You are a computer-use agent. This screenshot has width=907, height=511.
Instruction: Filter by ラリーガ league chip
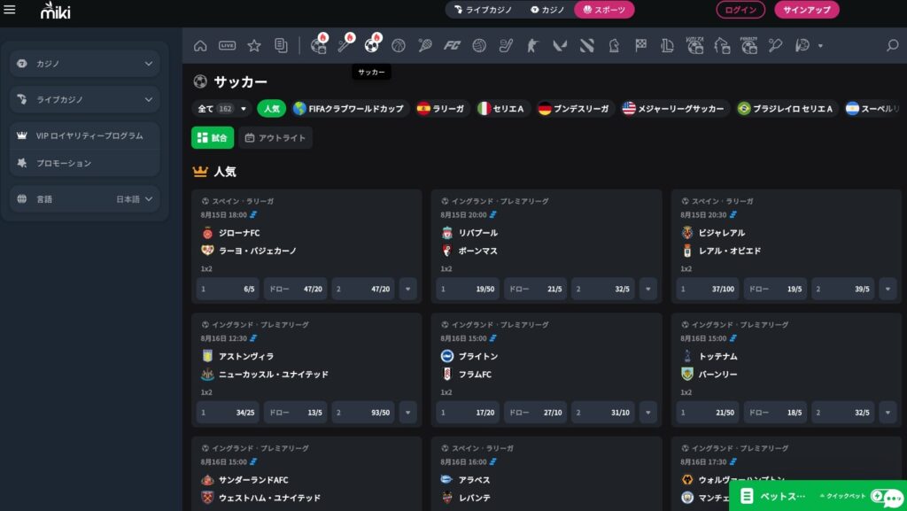point(441,109)
